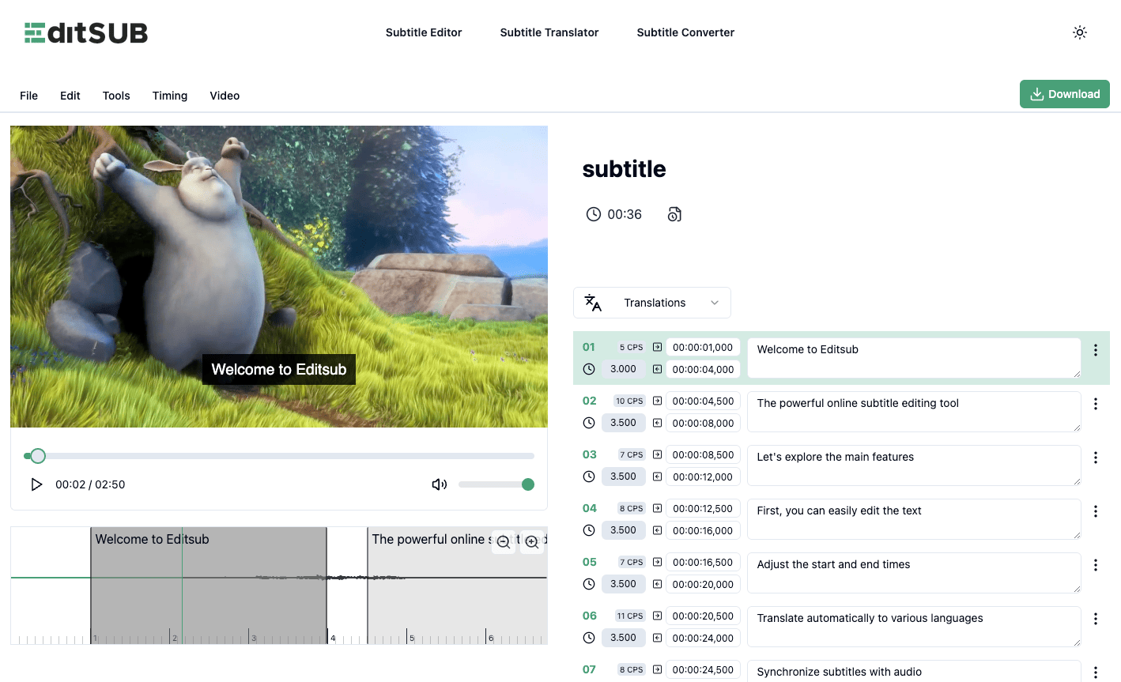This screenshot has height=682, width=1121.
Task: Click the set-end-time arrow icon on subtitle 02
Action: point(659,423)
